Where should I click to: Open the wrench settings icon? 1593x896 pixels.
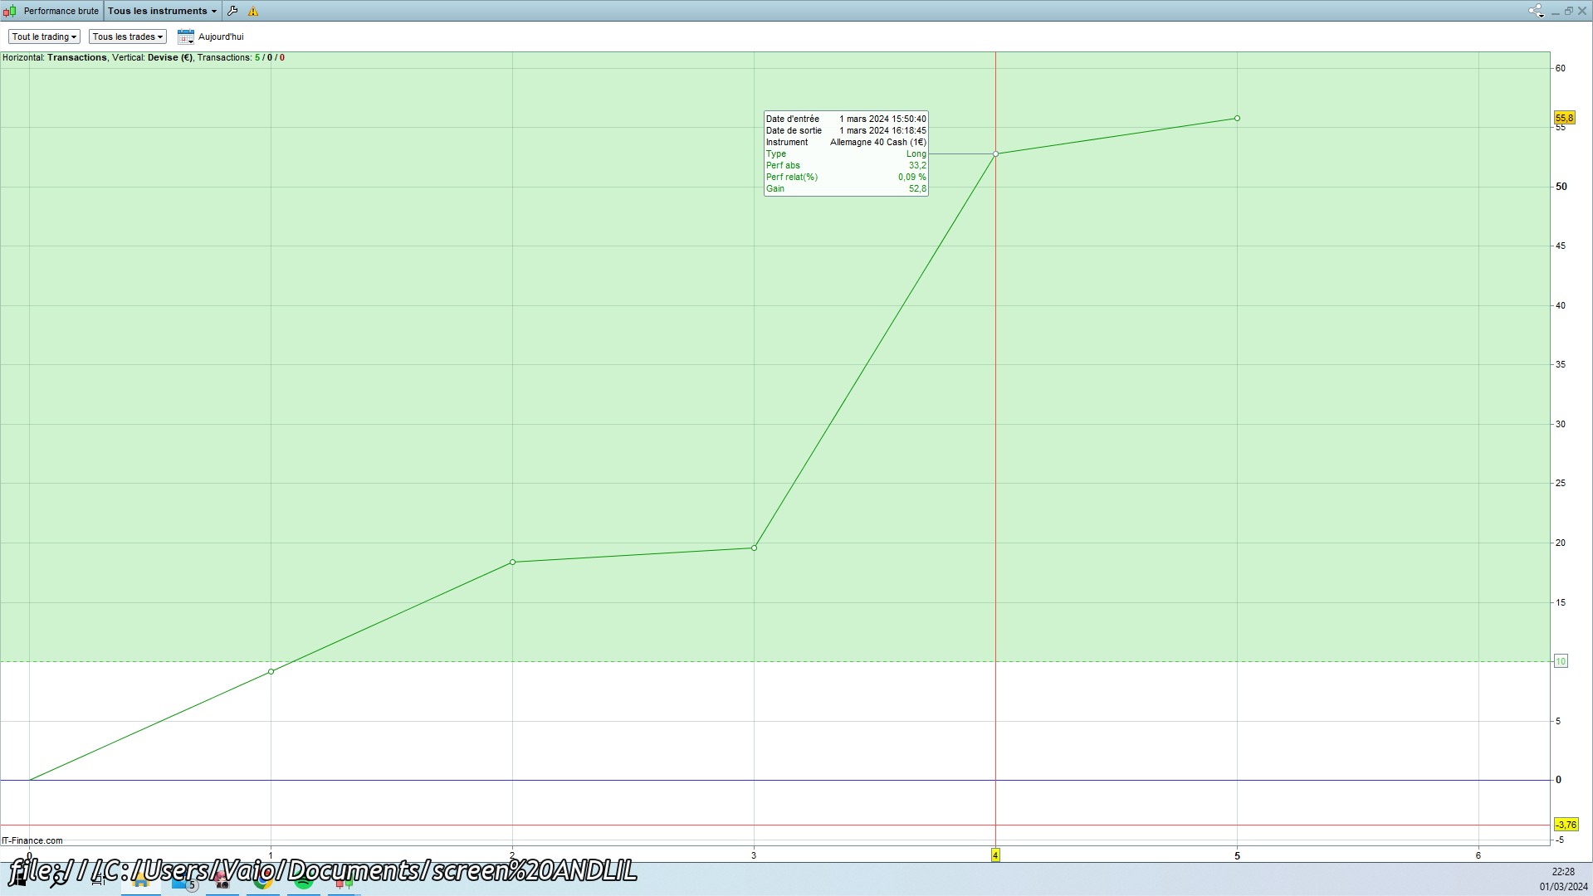click(232, 11)
